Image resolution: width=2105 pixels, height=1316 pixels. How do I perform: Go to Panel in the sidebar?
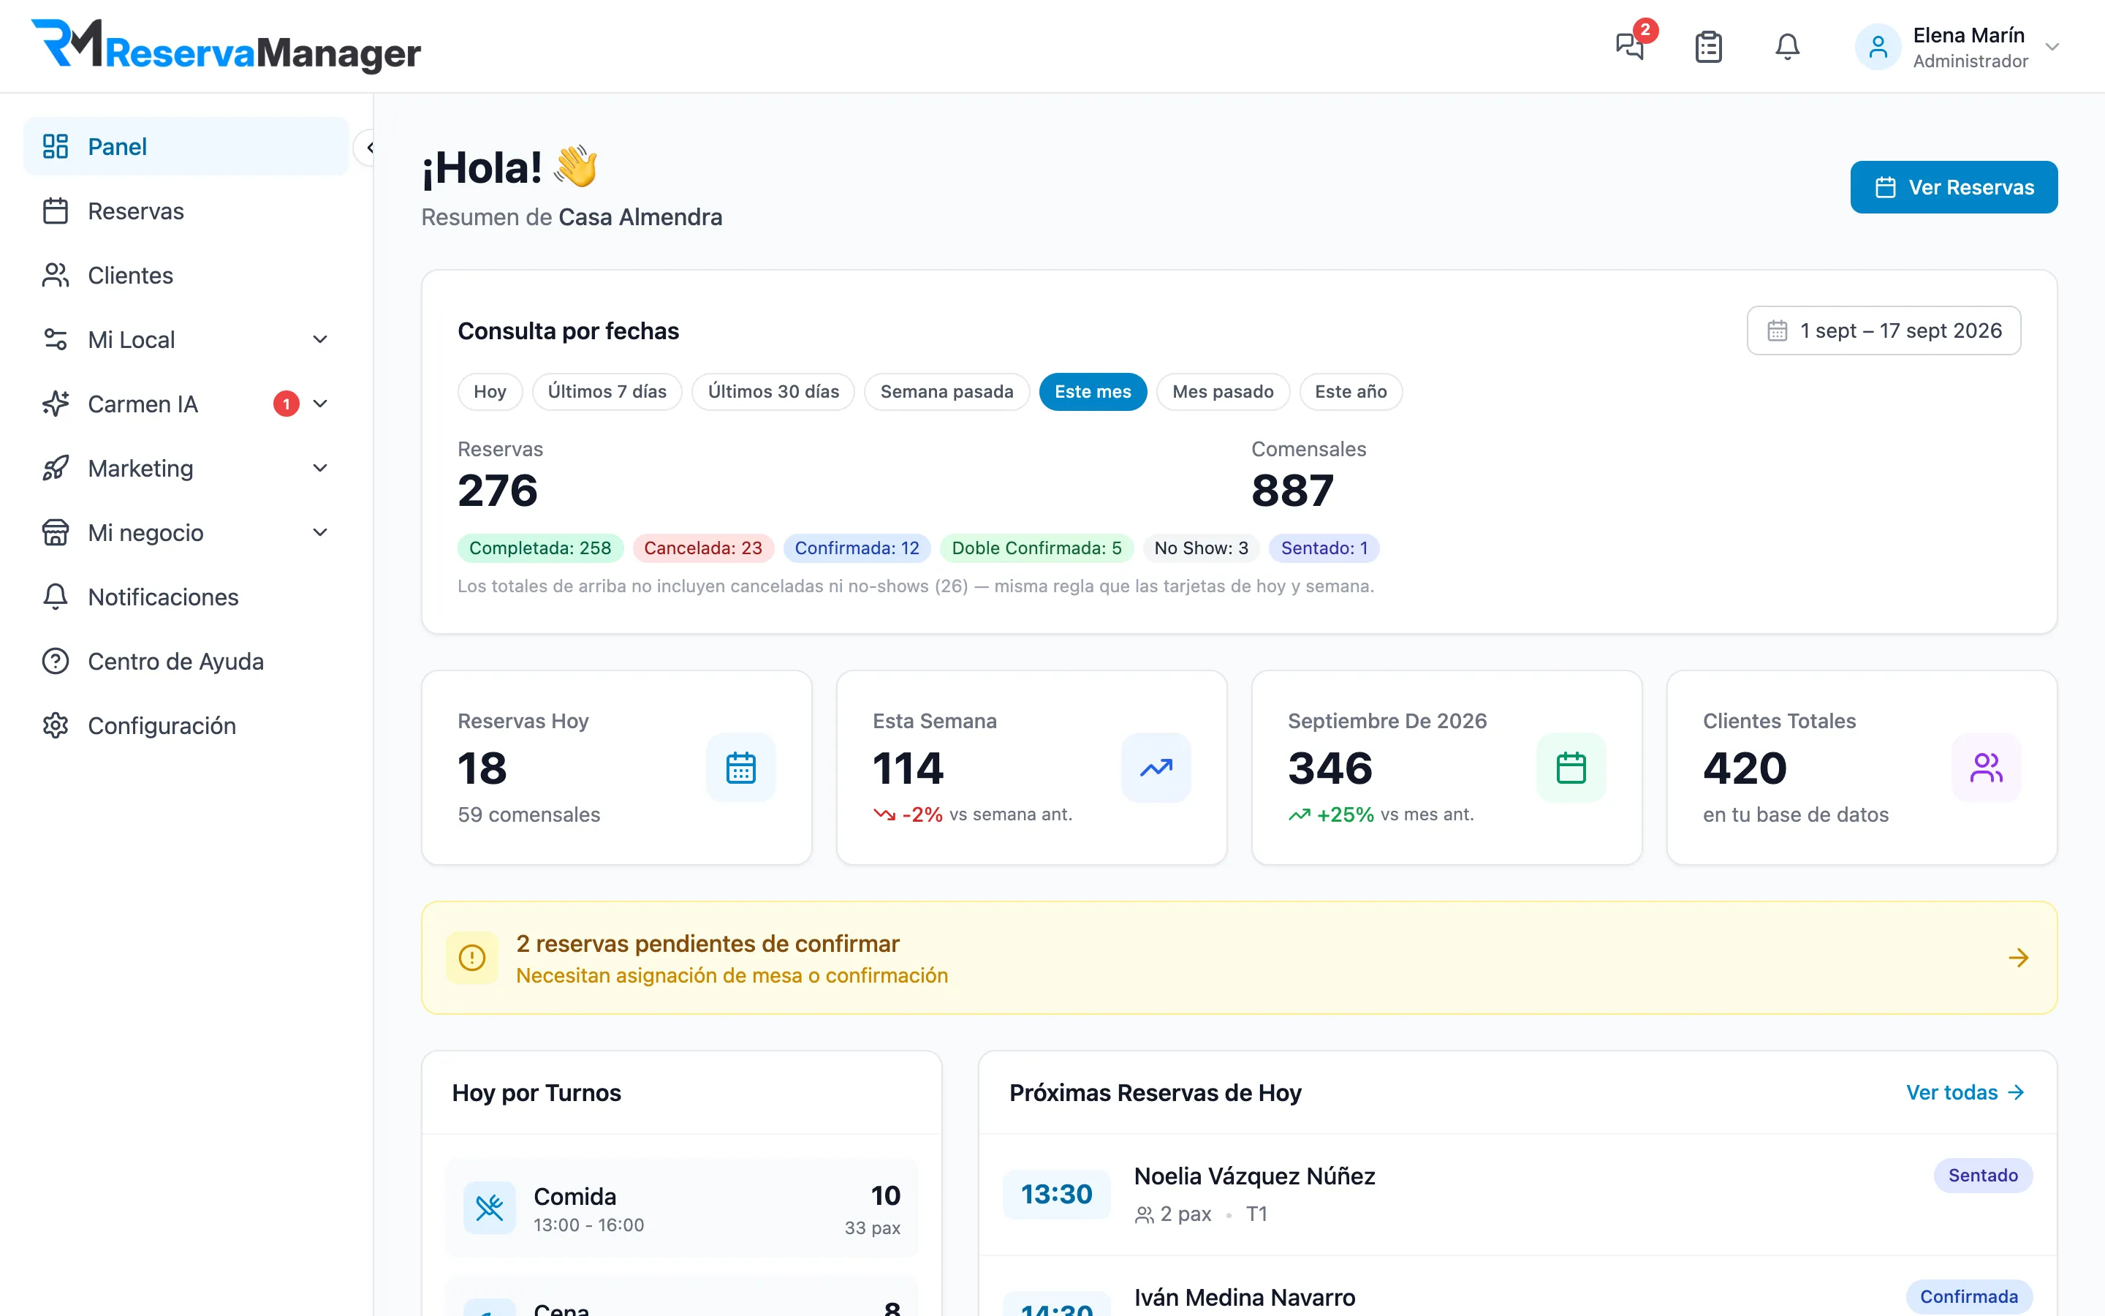pyautogui.click(x=186, y=146)
